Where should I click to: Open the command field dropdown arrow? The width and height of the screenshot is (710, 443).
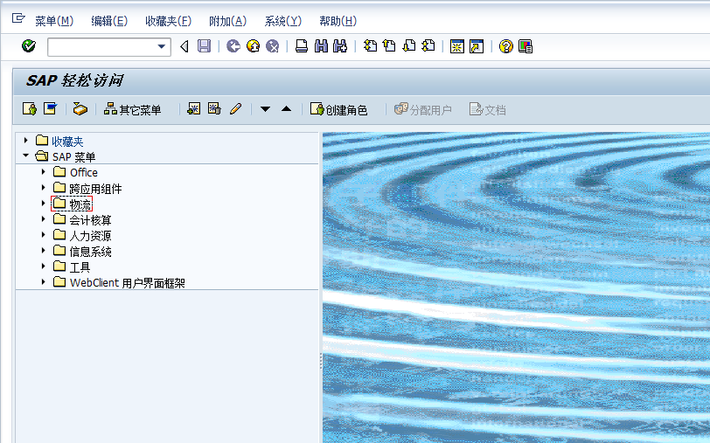161,46
